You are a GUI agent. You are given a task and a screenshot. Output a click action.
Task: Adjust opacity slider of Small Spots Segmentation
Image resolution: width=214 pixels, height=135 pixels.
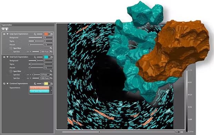pos(40,57)
